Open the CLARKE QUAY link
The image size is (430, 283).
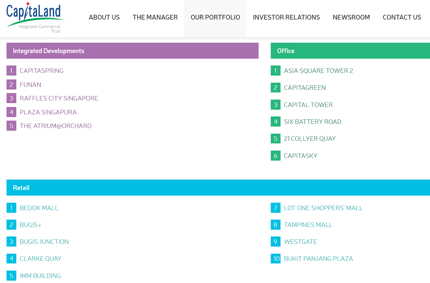tap(41, 259)
